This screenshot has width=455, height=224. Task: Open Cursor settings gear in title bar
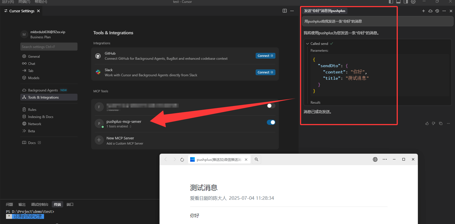[413, 2]
